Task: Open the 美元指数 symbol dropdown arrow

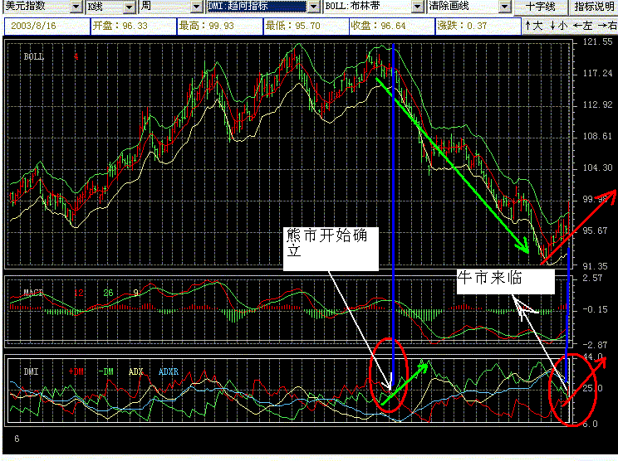Action: (76, 7)
